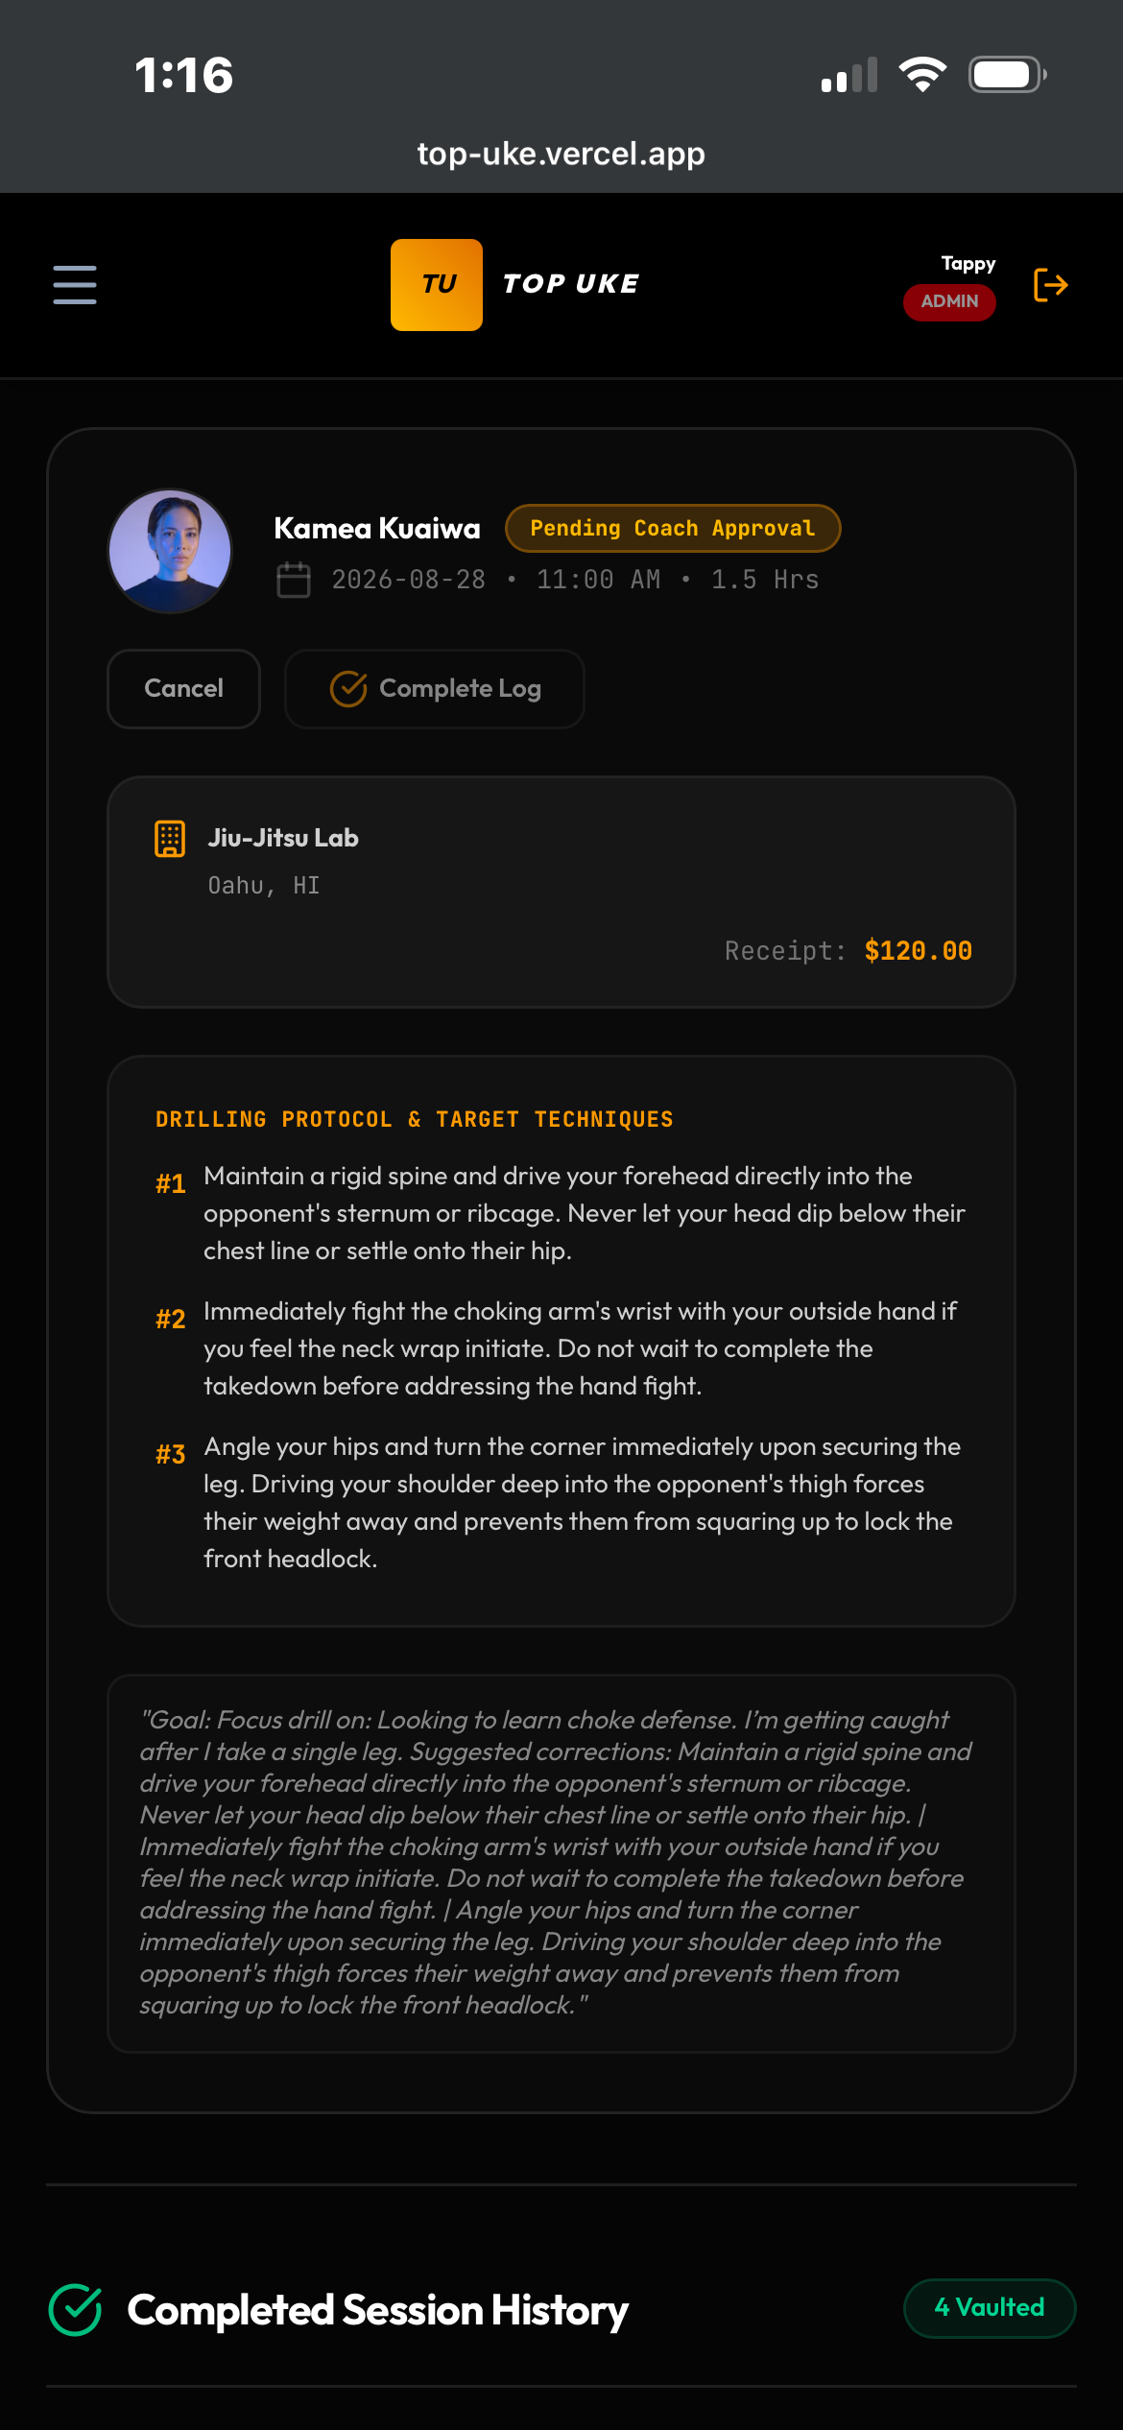Screen dimensions: 1123x2430
Task: Click the building icon next to Jiu-Jitsu Lab
Action: (170, 838)
